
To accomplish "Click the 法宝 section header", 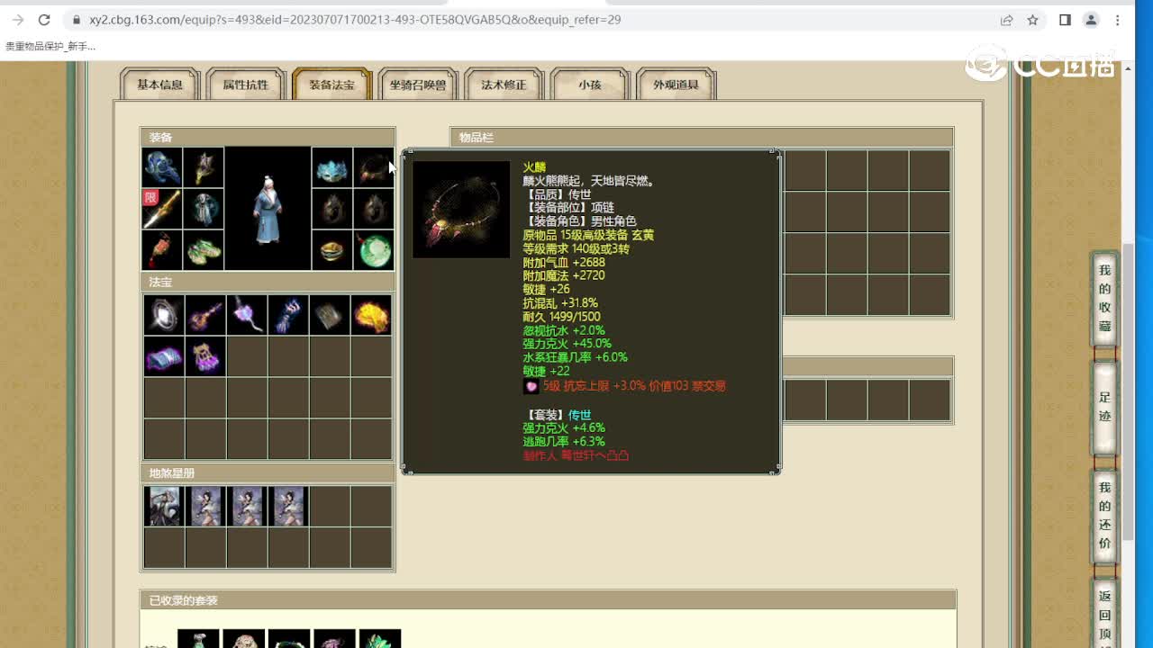I will click(x=268, y=283).
